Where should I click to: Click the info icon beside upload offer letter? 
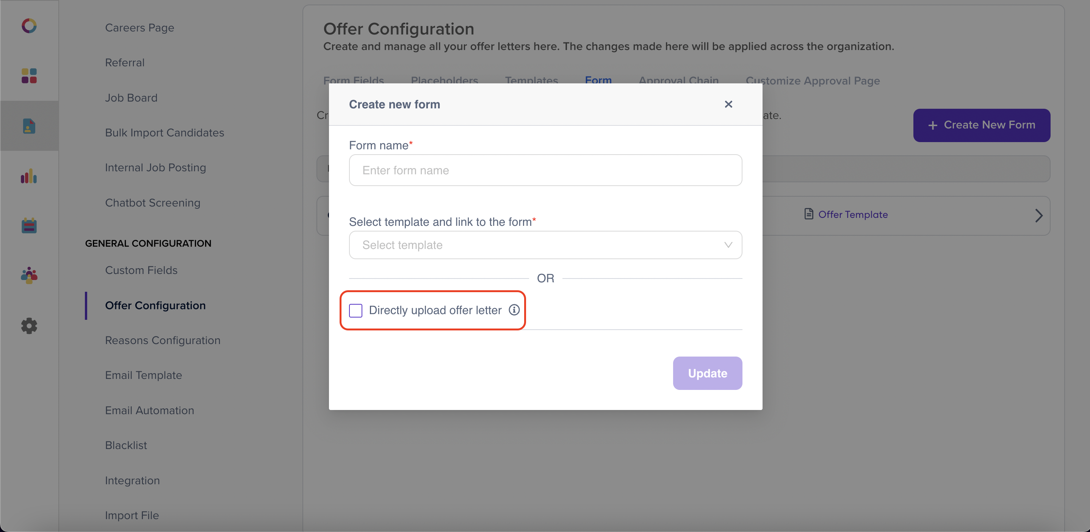[514, 310]
